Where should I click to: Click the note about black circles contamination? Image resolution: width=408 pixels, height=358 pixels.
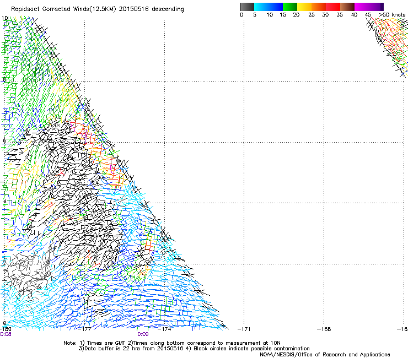pyautogui.click(x=248, y=349)
